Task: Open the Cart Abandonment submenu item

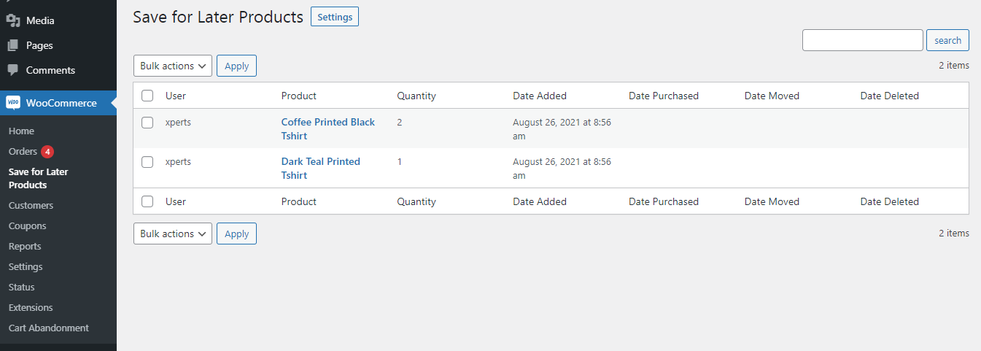Action: point(49,328)
